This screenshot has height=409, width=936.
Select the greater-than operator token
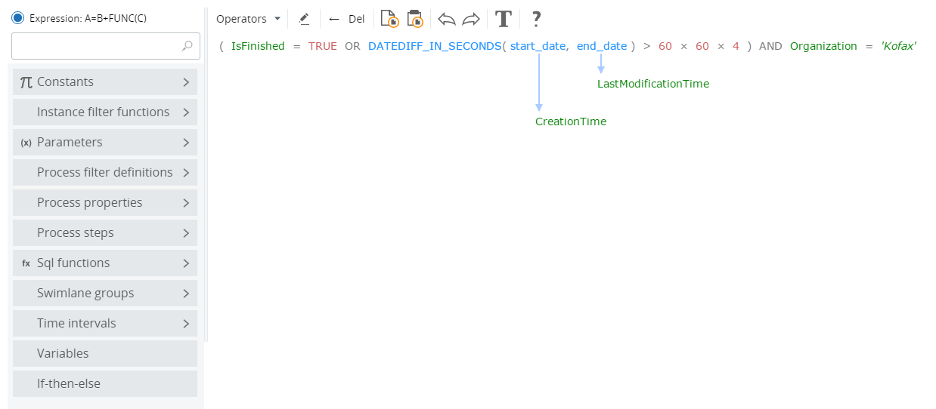coord(647,46)
